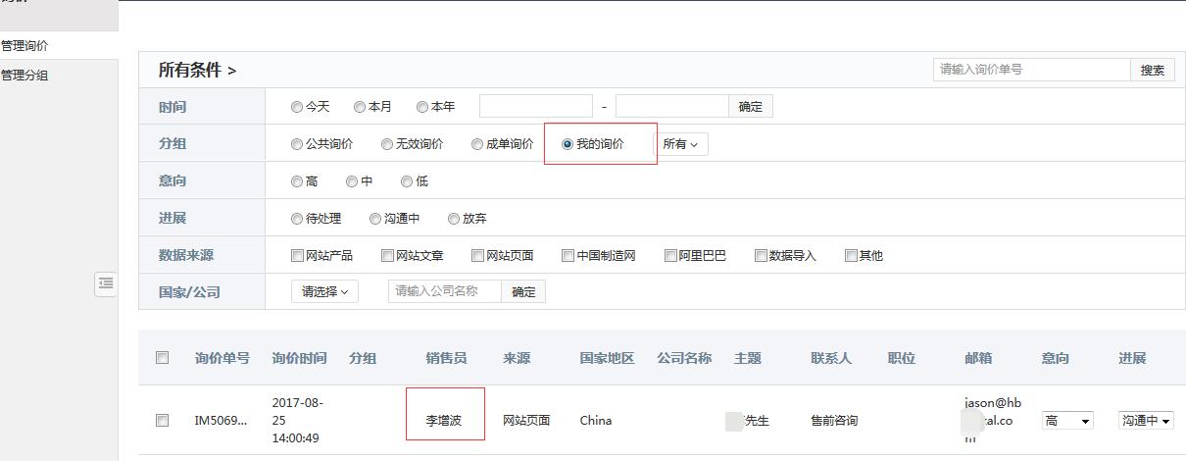The image size is (1186, 461).
Task: Select the 成单询价 radio option
Action: click(477, 144)
